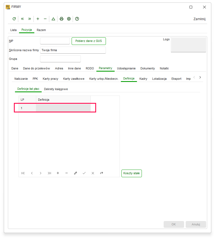
Task: Jump to the last row in the grid navigator
Action: 49,173
